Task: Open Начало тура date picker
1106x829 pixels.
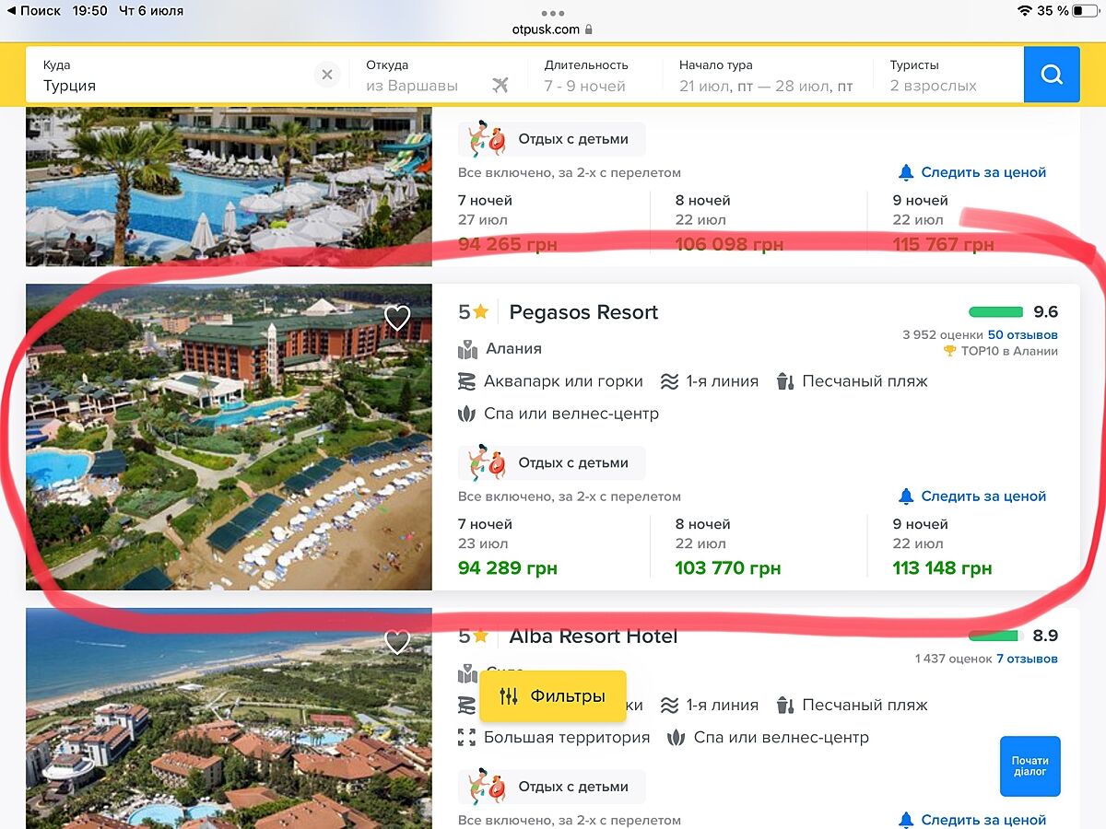Action: [765, 76]
